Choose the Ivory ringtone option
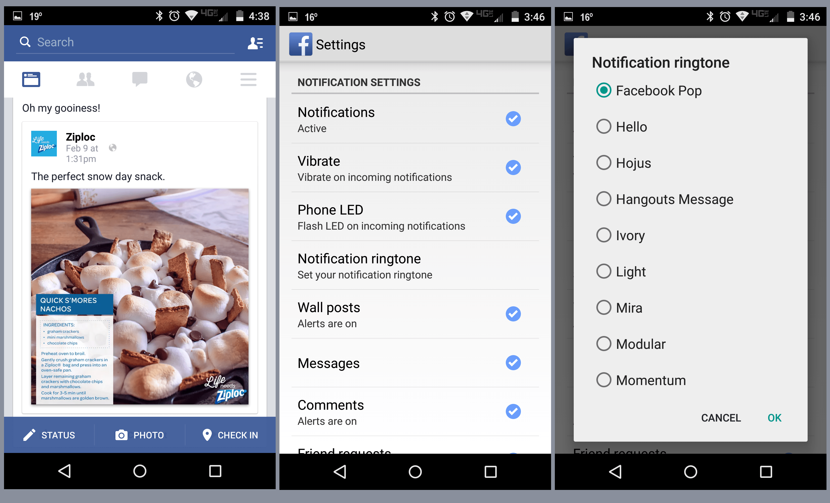 (x=620, y=235)
